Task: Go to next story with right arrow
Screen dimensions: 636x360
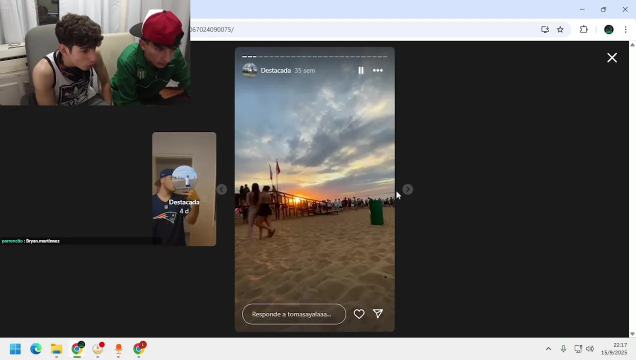Action: [x=407, y=189]
